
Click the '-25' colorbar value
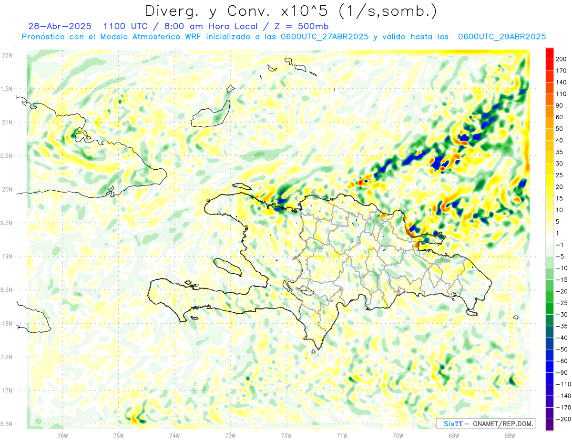point(562,303)
